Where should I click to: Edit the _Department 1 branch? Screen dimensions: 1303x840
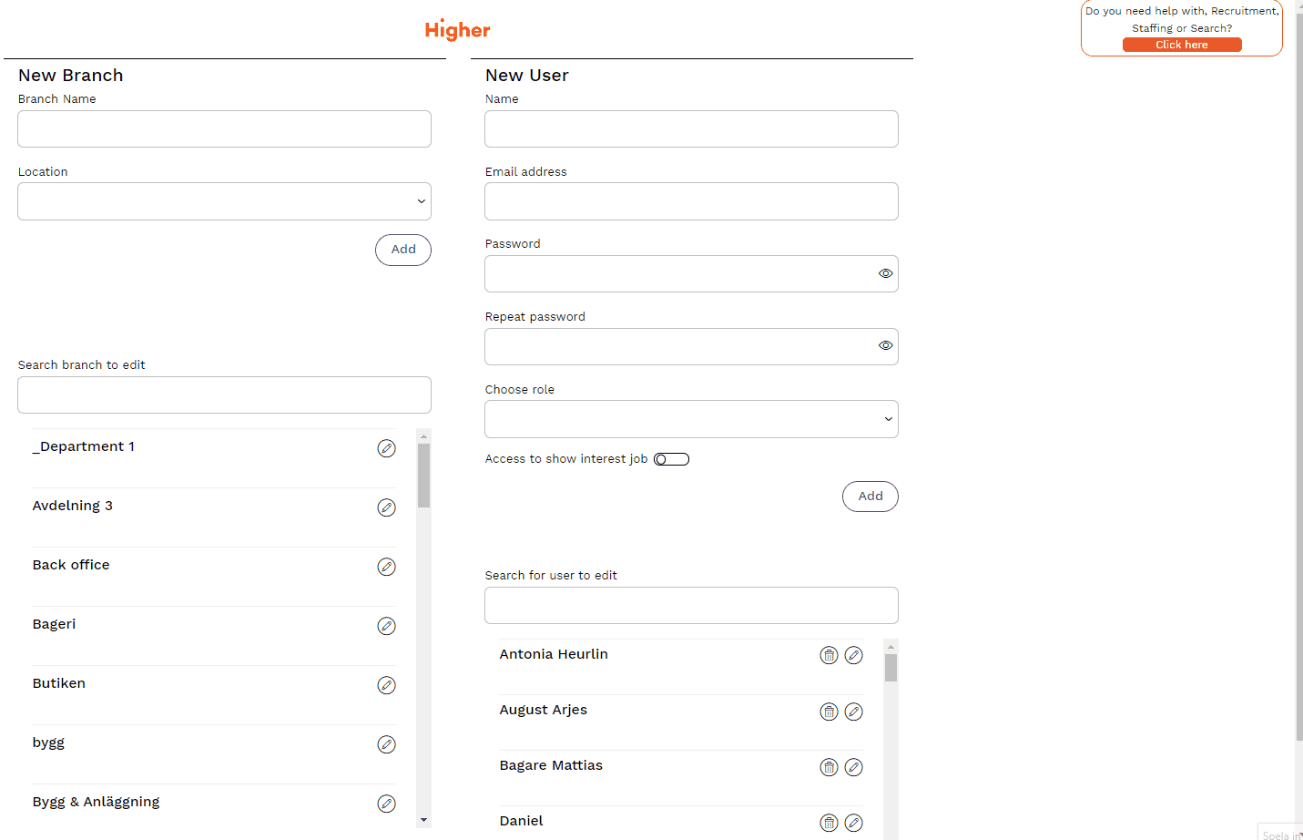click(386, 448)
